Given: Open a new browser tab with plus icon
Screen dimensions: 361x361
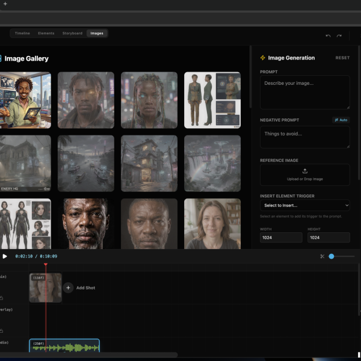Looking at the screenshot, I should point(5,4).
